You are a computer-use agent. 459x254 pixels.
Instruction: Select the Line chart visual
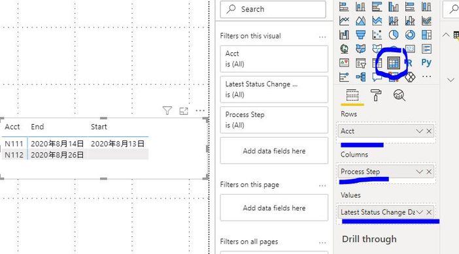tap(344, 20)
